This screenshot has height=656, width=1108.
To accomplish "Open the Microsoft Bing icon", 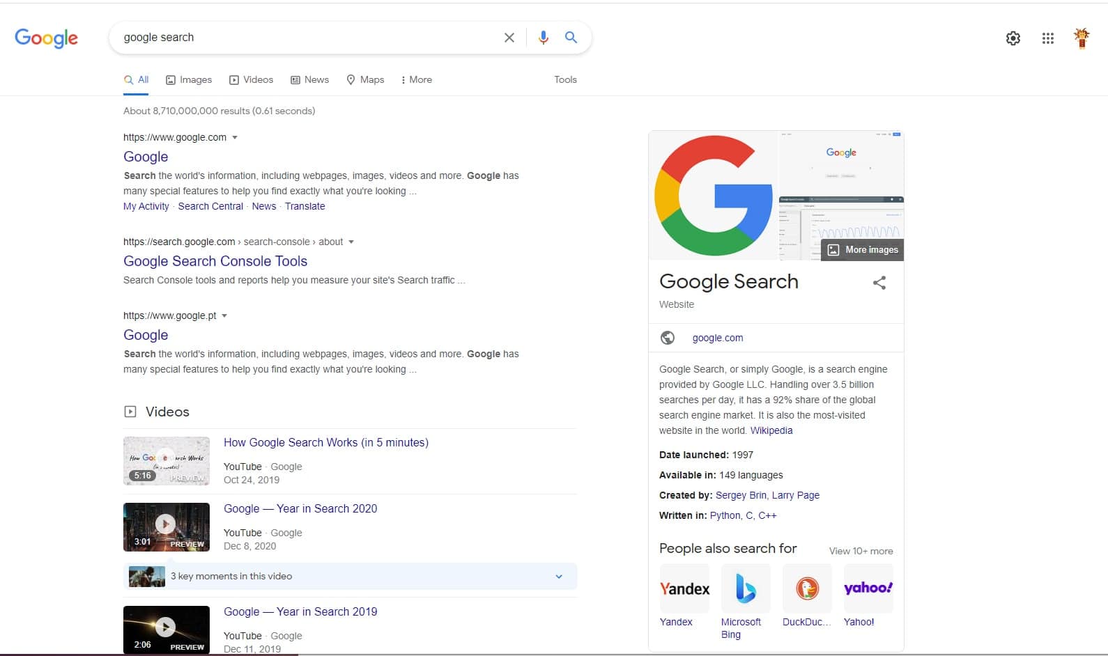I will 745,588.
